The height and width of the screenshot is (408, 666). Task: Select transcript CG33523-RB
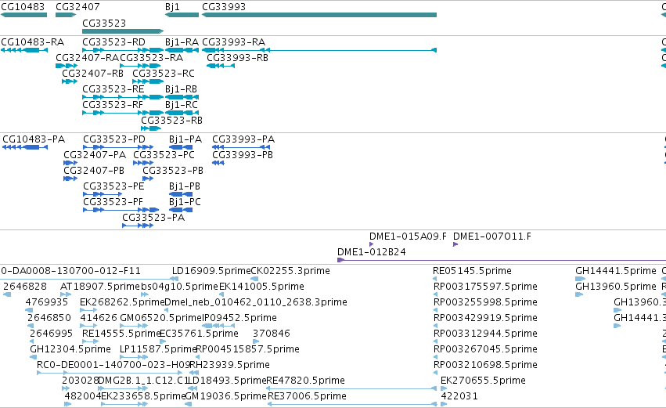(171, 121)
